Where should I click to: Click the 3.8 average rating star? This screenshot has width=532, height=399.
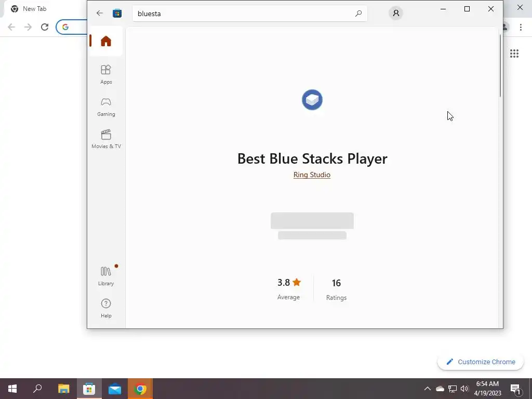297,282
